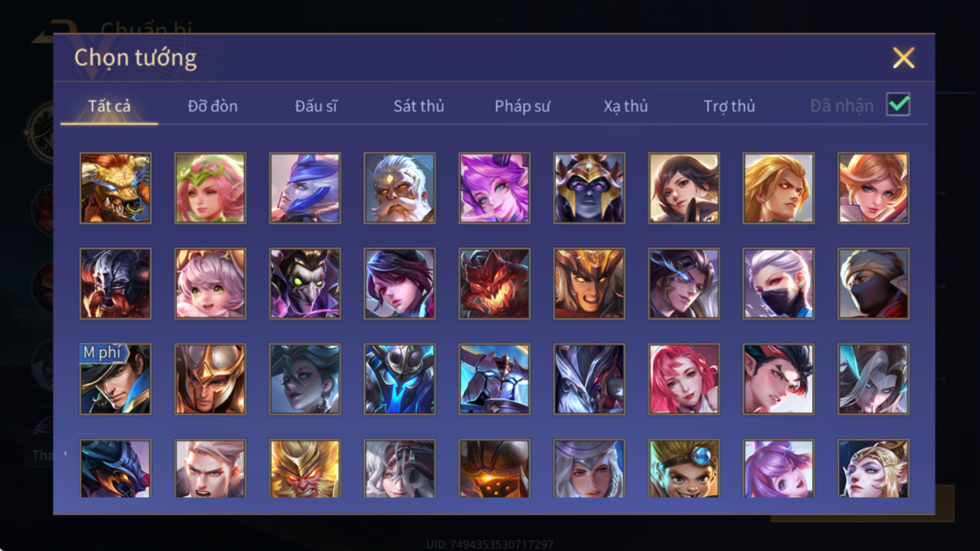
Task: Switch to the 'Trợ thủ' tab
Action: click(730, 106)
